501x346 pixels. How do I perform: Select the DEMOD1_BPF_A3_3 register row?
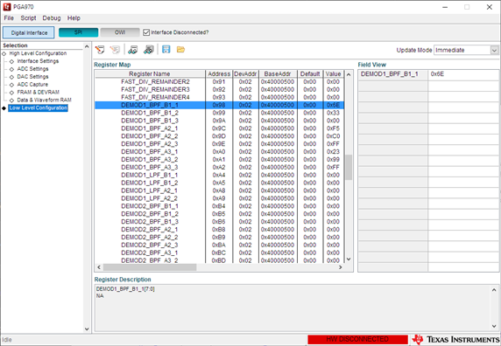point(219,167)
